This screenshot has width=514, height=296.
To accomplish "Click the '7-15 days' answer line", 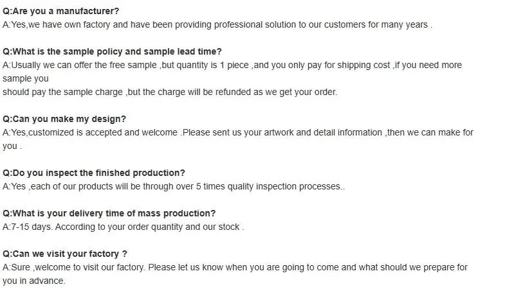I will (x=124, y=227).
